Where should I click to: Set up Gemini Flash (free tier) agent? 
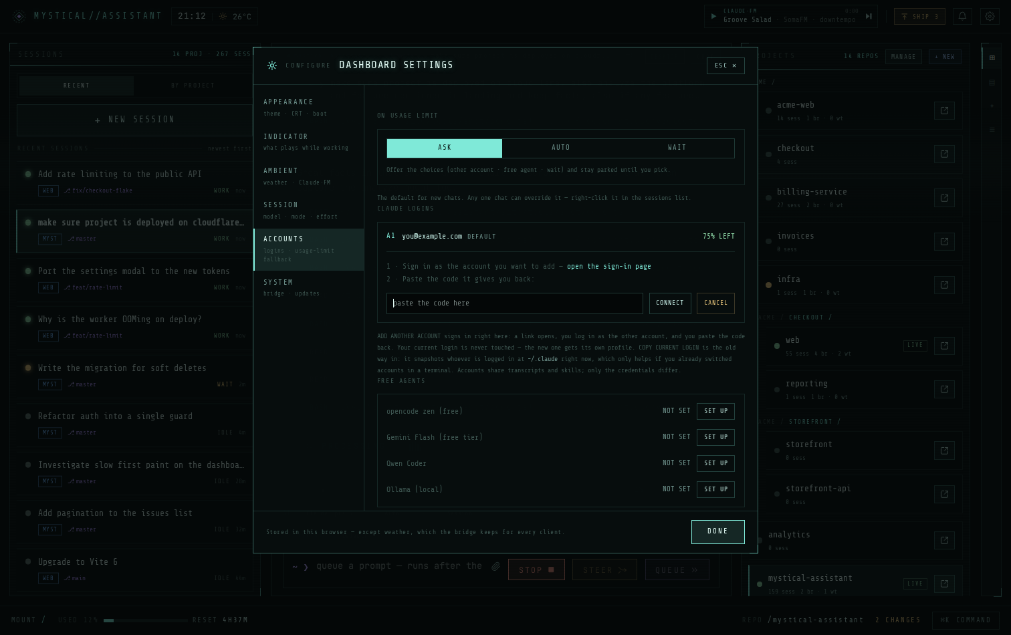(x=715, y=437)
